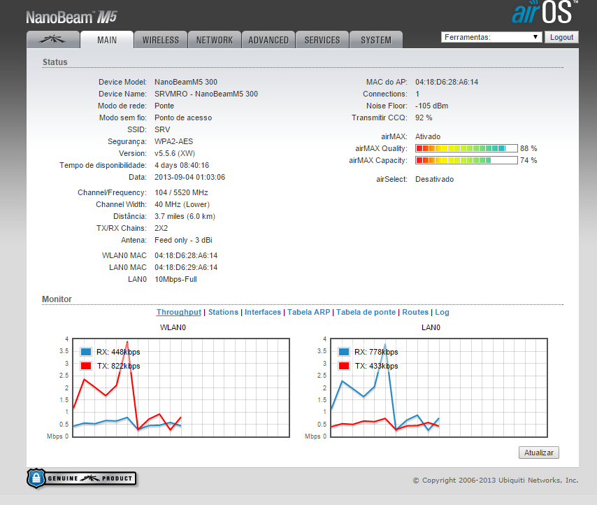Viewport: 597px width, 505px height.
Task: Click Transmitir CCQ value 92 %
Action: (x=424, y=118)
